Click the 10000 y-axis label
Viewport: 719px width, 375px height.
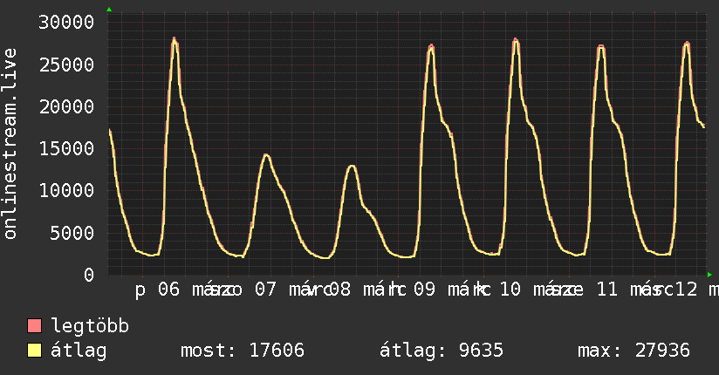pos(66,191)
